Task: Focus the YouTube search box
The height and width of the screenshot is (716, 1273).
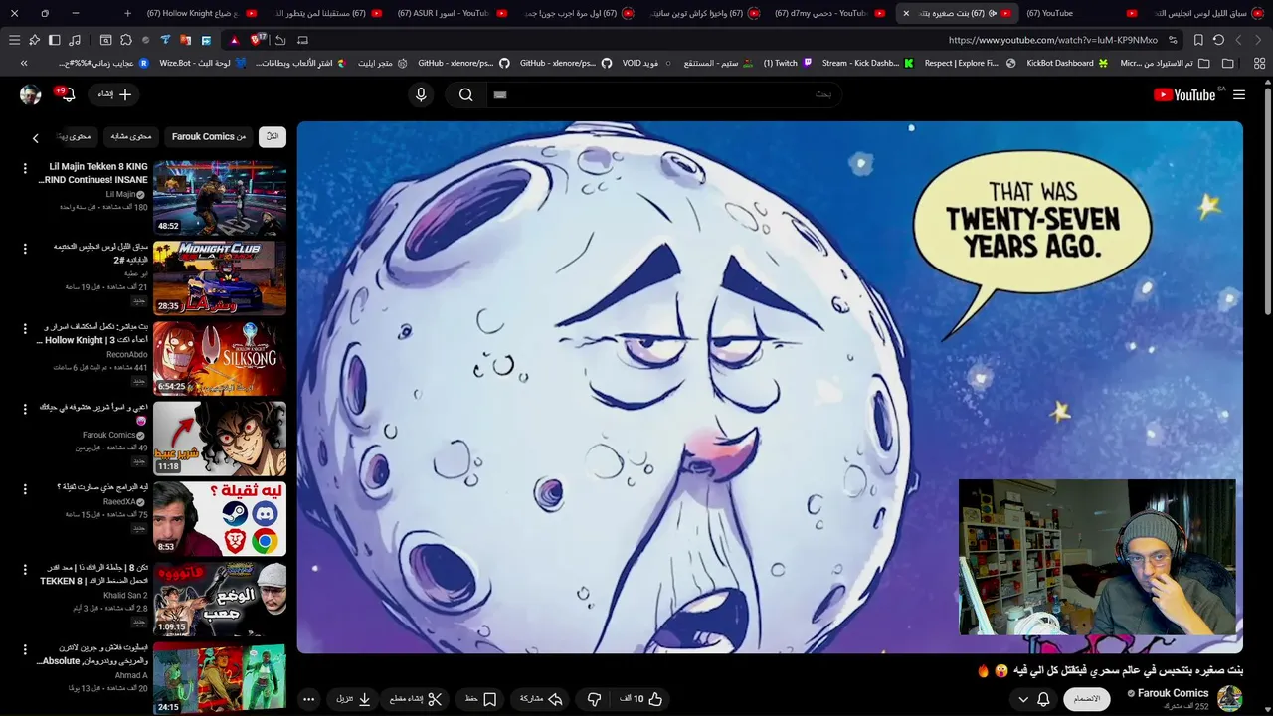Action: point(662,94)
